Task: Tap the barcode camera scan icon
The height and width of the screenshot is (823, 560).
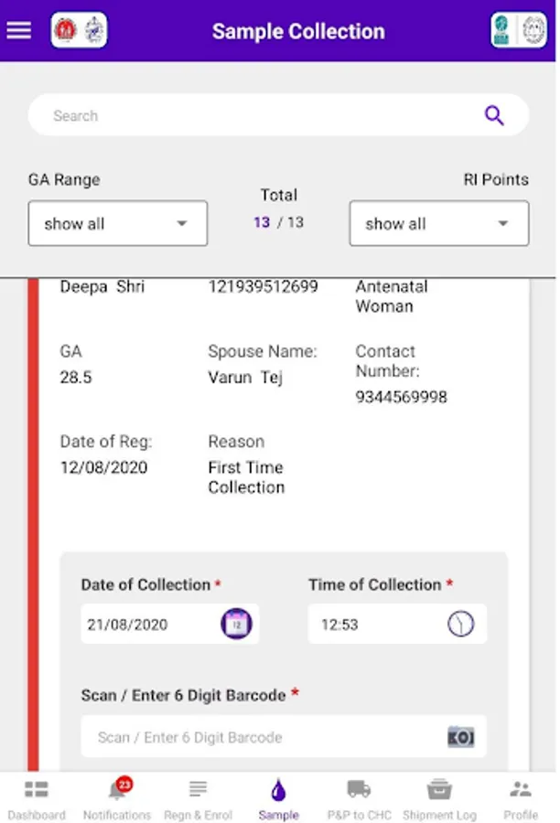Action: (x=461, y=737)
